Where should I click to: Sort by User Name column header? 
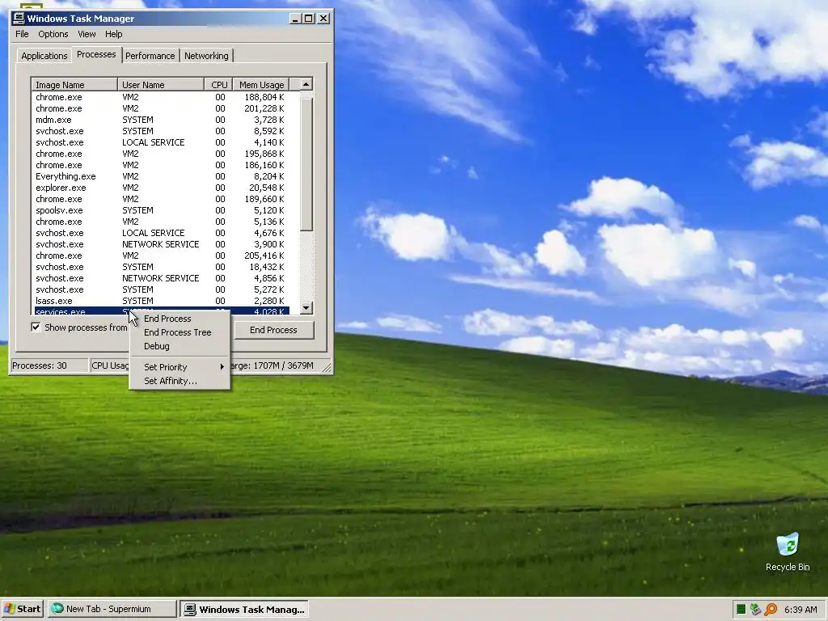(161, 84)
